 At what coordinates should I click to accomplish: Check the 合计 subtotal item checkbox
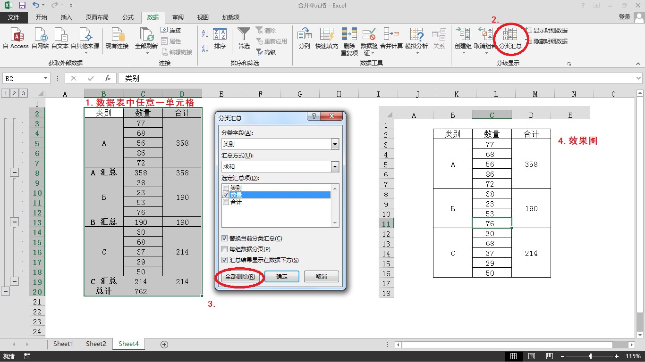click(x=226, y=202)
